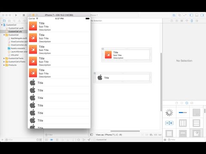Toggle the library grid view icon
This screenshot has height=154, width=206.
[165, 140]
